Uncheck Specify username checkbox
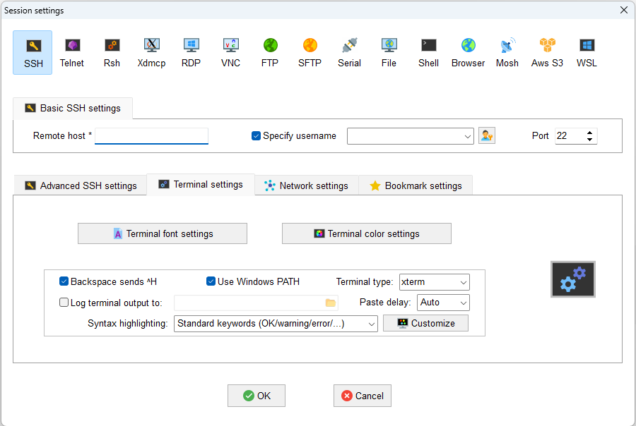 pyautogui.click(x=256, y=136)
